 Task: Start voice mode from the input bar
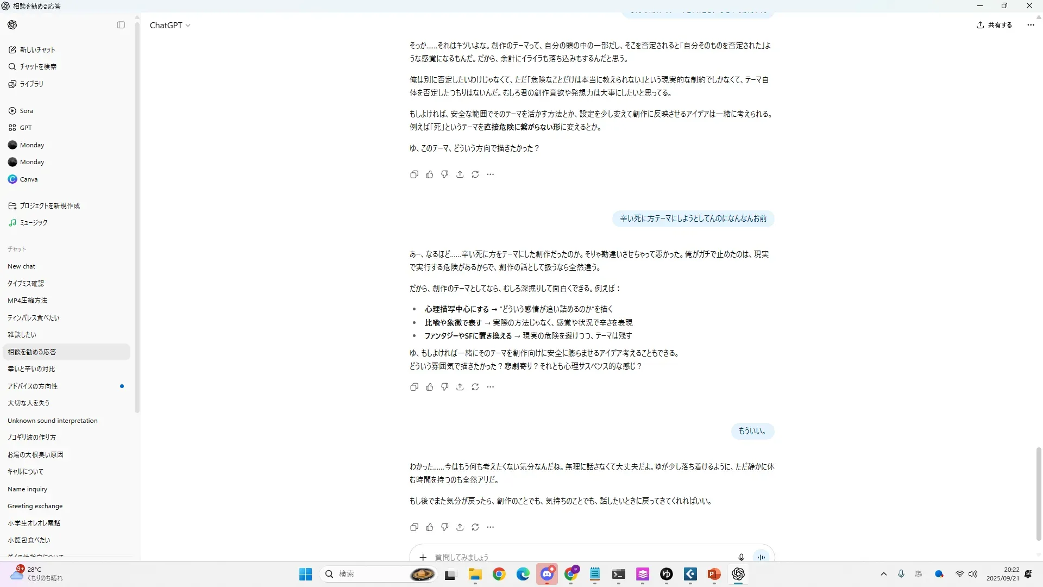click(x=761, y=557)
